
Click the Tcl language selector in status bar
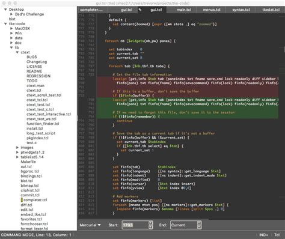pyautogui.click(x=277, y=235)
